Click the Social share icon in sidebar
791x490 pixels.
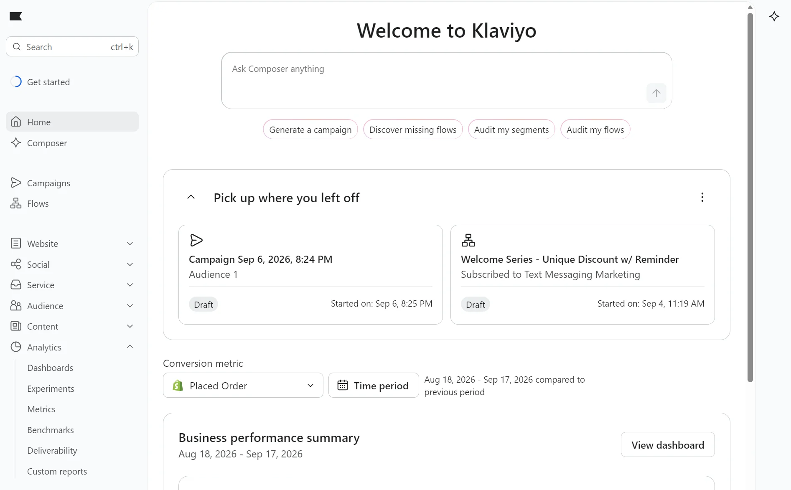tap(16, 264)
